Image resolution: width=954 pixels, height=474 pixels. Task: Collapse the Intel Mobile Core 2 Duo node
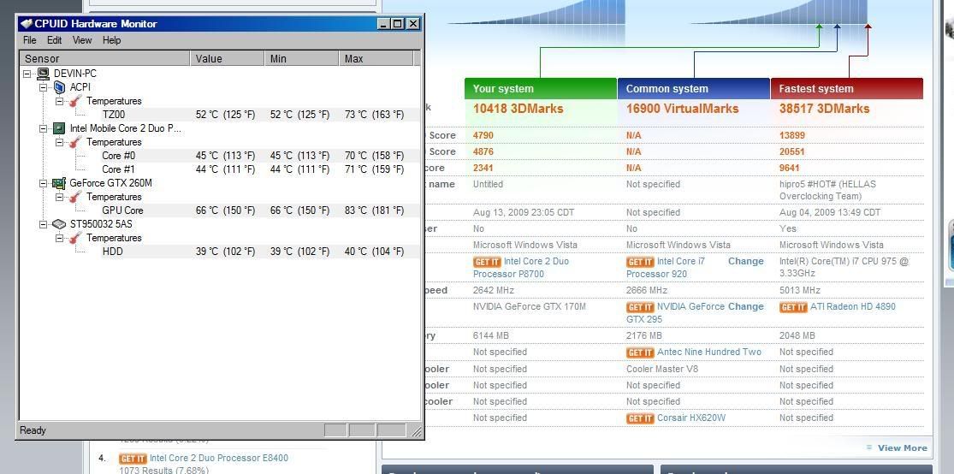[43, 128]
